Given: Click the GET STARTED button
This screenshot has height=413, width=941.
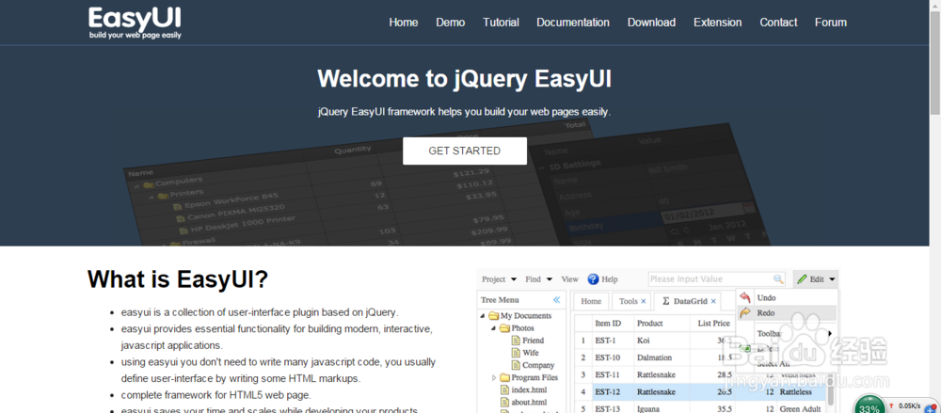Looking at the screenshot, I should [x=465, y=151].
